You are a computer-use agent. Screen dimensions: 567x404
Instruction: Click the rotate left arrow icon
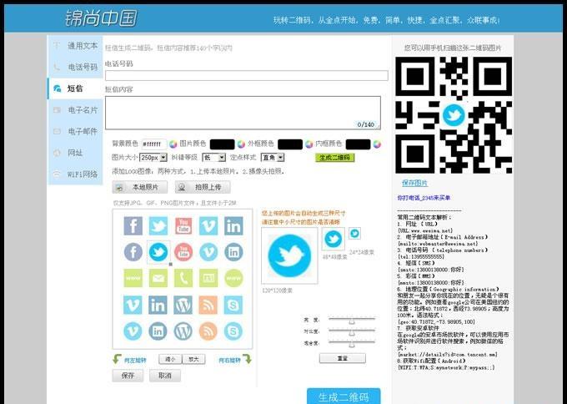click(x=118, y=360)
